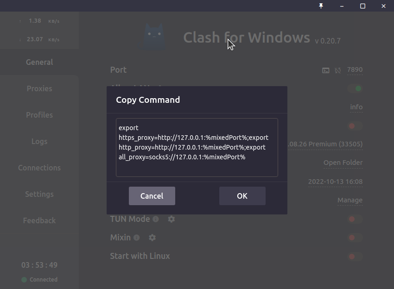The image size is (394, 289).
Task: Click the 2022-10-13 16:08 date link
Action: pos(336,182)
